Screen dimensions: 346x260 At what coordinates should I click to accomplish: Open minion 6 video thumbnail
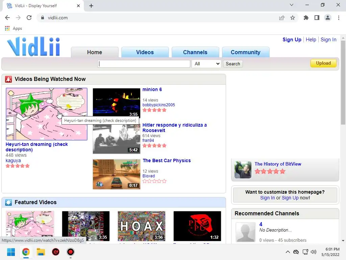point(117,103)
